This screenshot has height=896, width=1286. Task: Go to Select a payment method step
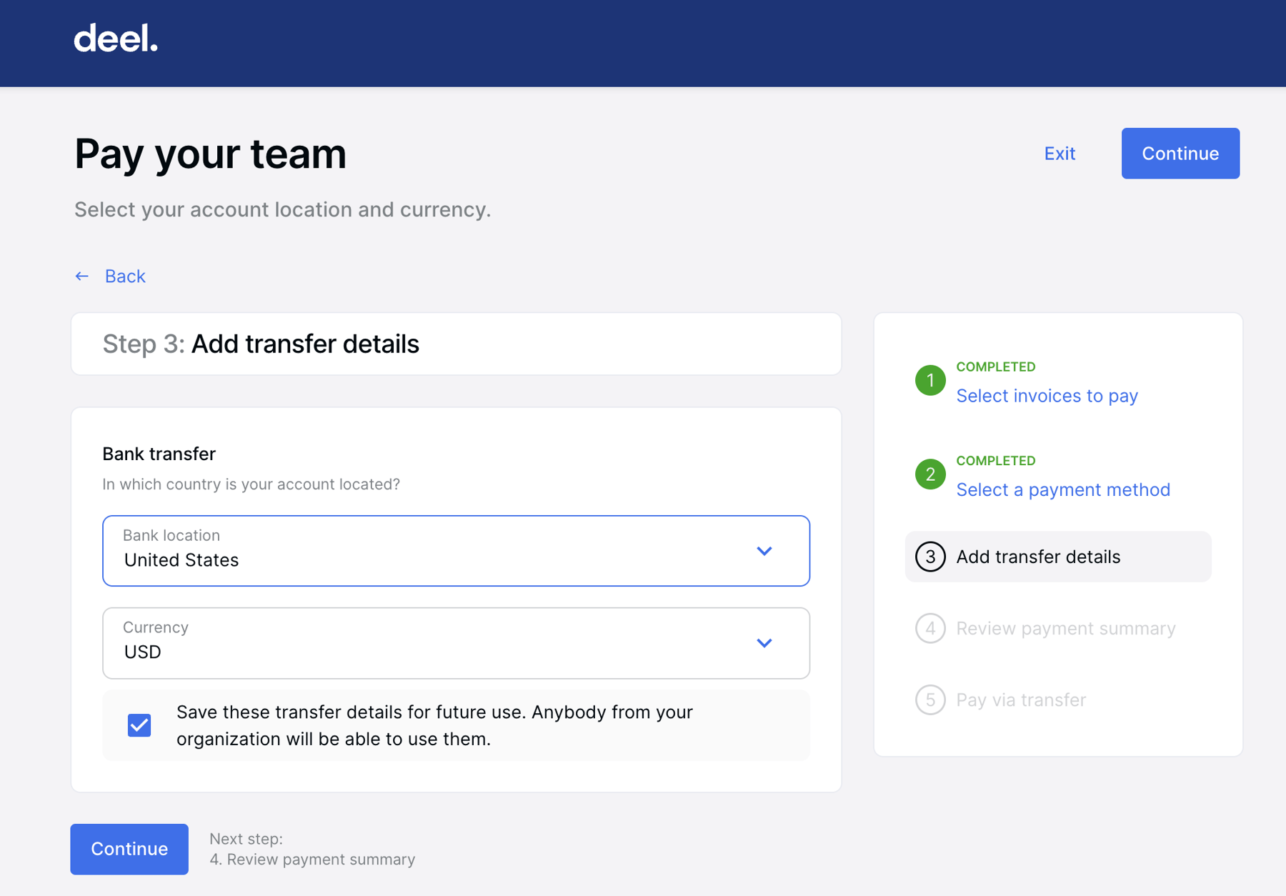click(x=1062, y=489)
